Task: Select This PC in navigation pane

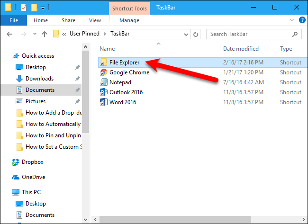Action: pos(26,192)
